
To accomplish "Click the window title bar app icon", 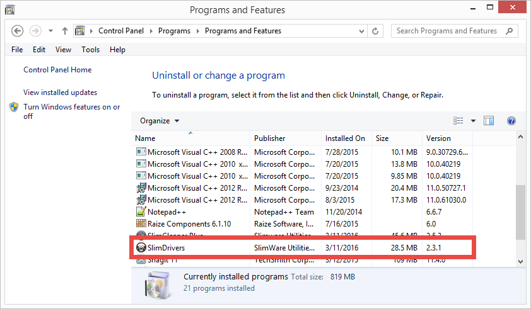I will click(x=10, y=9).
